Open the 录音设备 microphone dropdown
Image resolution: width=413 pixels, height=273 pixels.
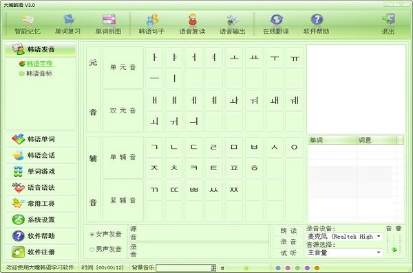(345, 237)
